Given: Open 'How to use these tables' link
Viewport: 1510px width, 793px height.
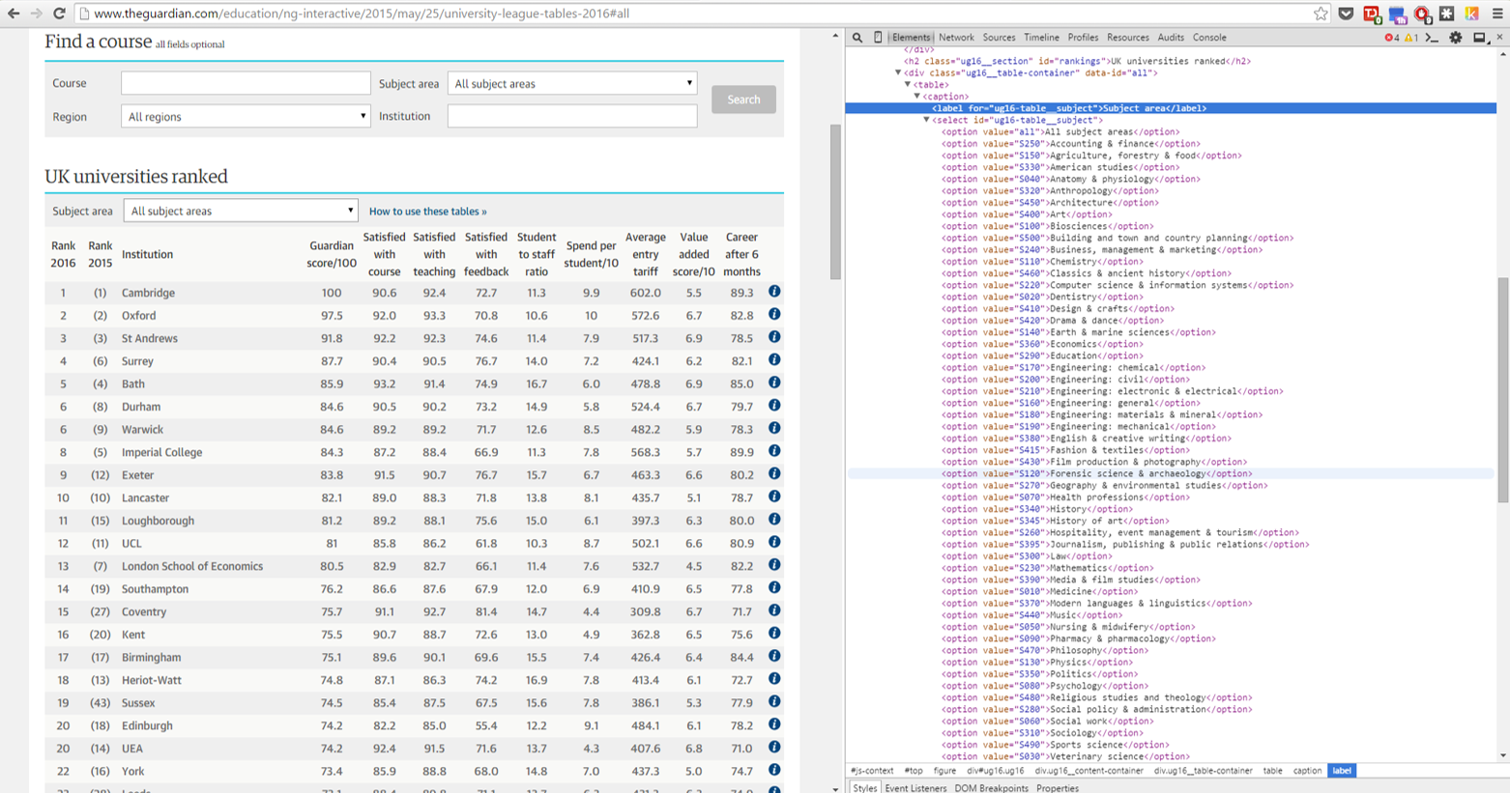Looking at the screenshot, I should click(x=427, y=212).
